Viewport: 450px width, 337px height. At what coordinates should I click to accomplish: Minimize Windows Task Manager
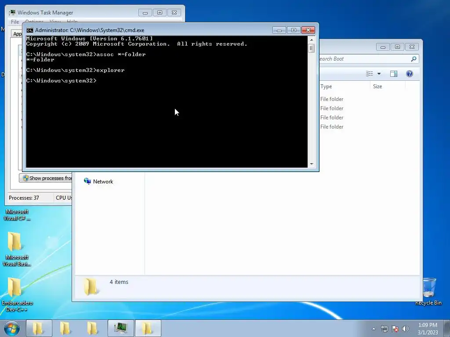pyautogui.click(x=145, y=13)
